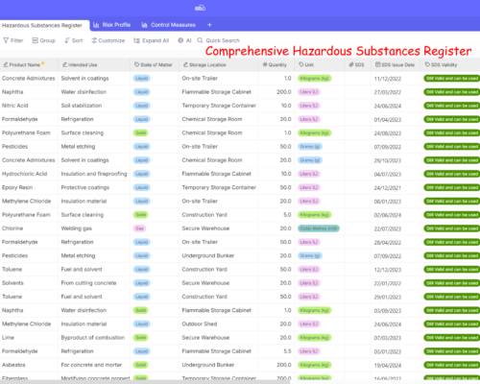This screenshot has width=480, height=384.
Task: Click Cubic Metres unit tag for Chlorine
Action: point(319,228)
